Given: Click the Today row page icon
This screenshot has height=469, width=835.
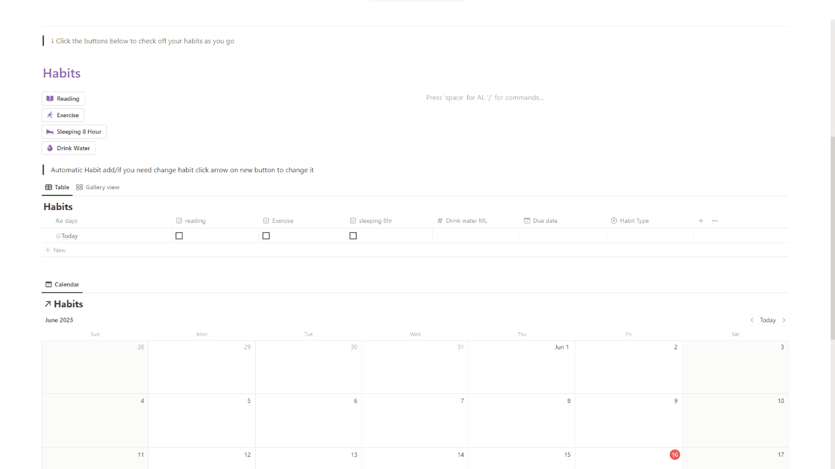Looking at the screenshot, I should point(58,236).
